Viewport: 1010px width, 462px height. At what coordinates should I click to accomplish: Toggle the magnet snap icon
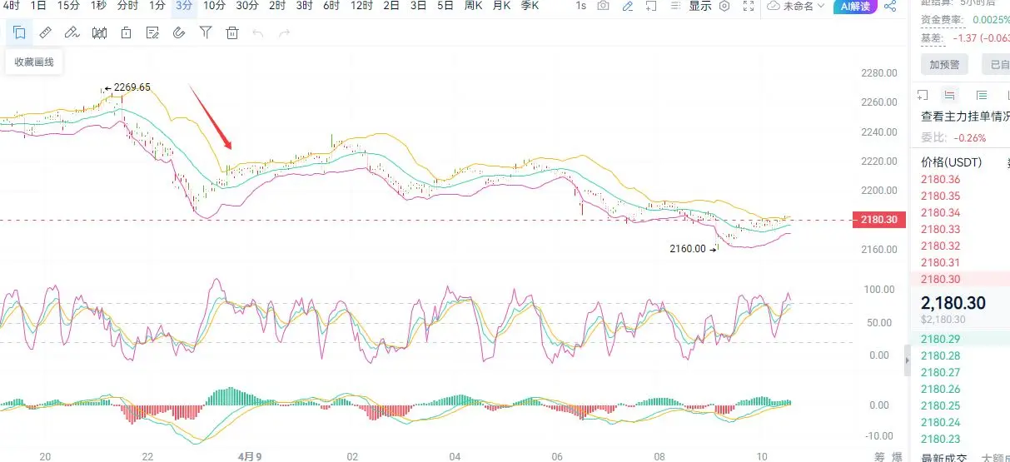179,33
